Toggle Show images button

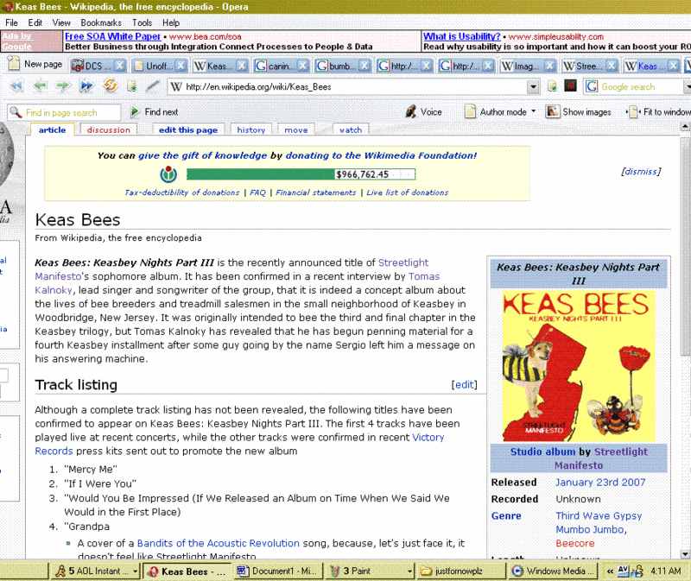[579, 112]
